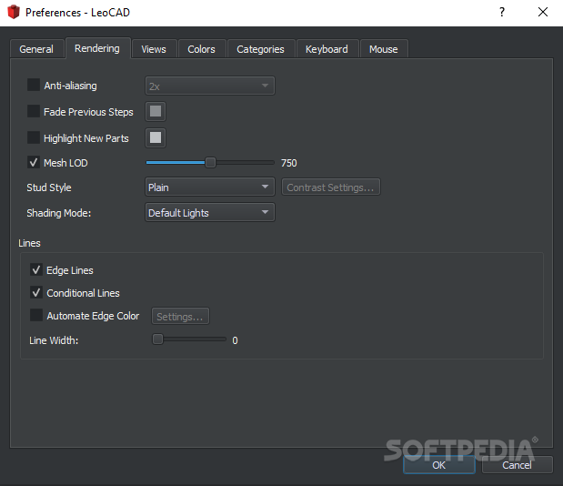Enable Fade Previous Steps checkbox
Viewport: 563px width, 486px height.
[34, 111]
